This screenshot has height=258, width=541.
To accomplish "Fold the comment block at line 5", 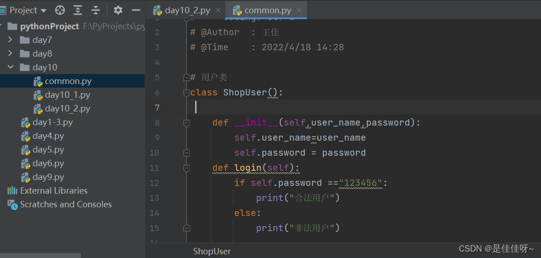I will tap(186, 78).
